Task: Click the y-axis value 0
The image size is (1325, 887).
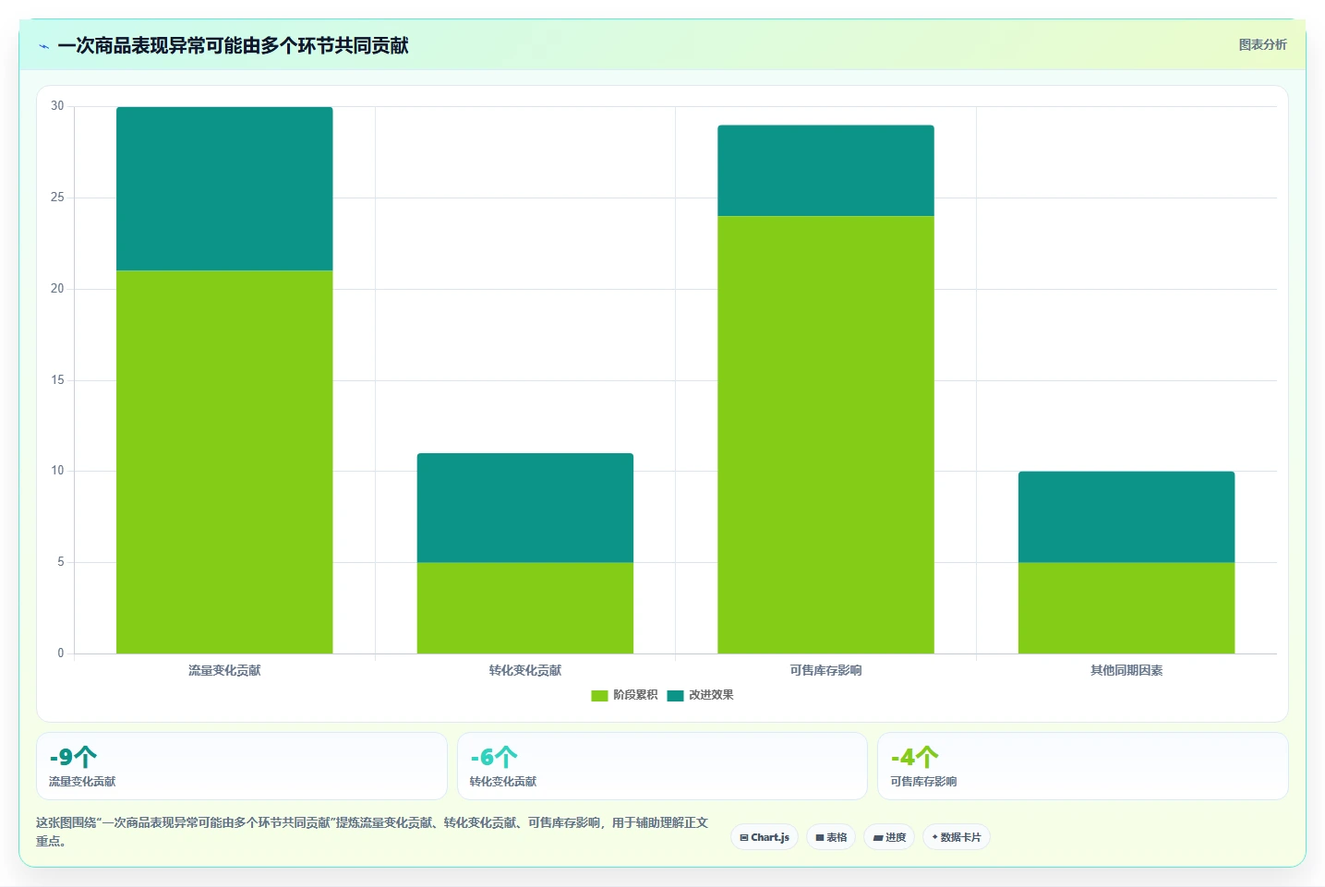Action: pos(61,653)
